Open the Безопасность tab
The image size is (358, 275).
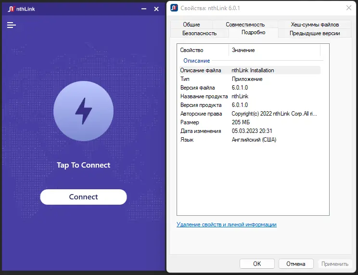[199, 33]
